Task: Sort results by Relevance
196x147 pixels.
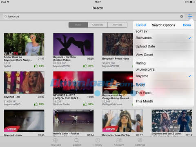Action: [163, 38]
